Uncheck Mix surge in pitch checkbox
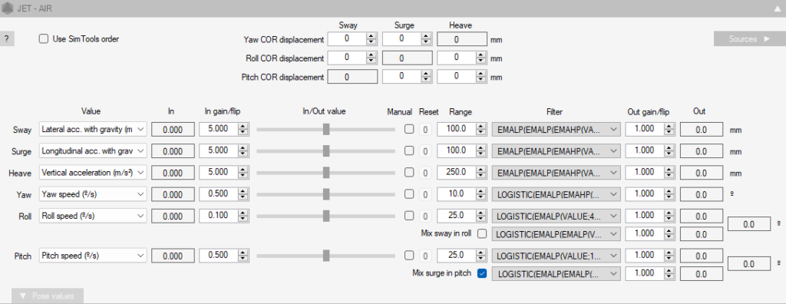This screenshot has height=304, width=786. point(482,273)
